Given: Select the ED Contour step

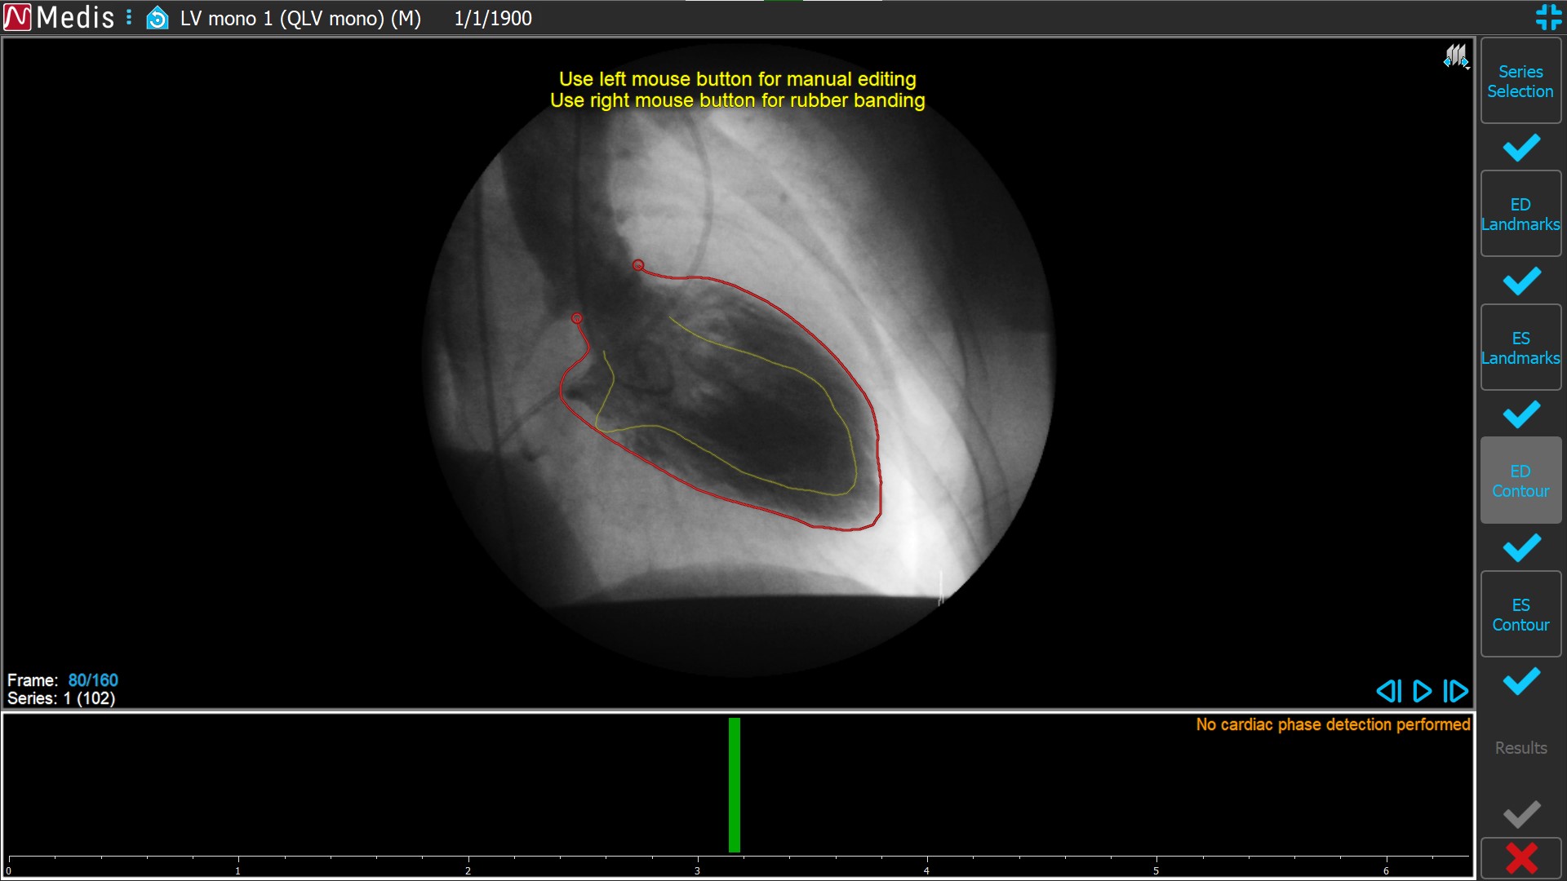Looking at the screenshot, I should [1520, 481].
